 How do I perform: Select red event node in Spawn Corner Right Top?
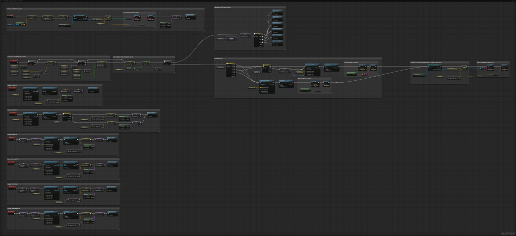[11, 212]
